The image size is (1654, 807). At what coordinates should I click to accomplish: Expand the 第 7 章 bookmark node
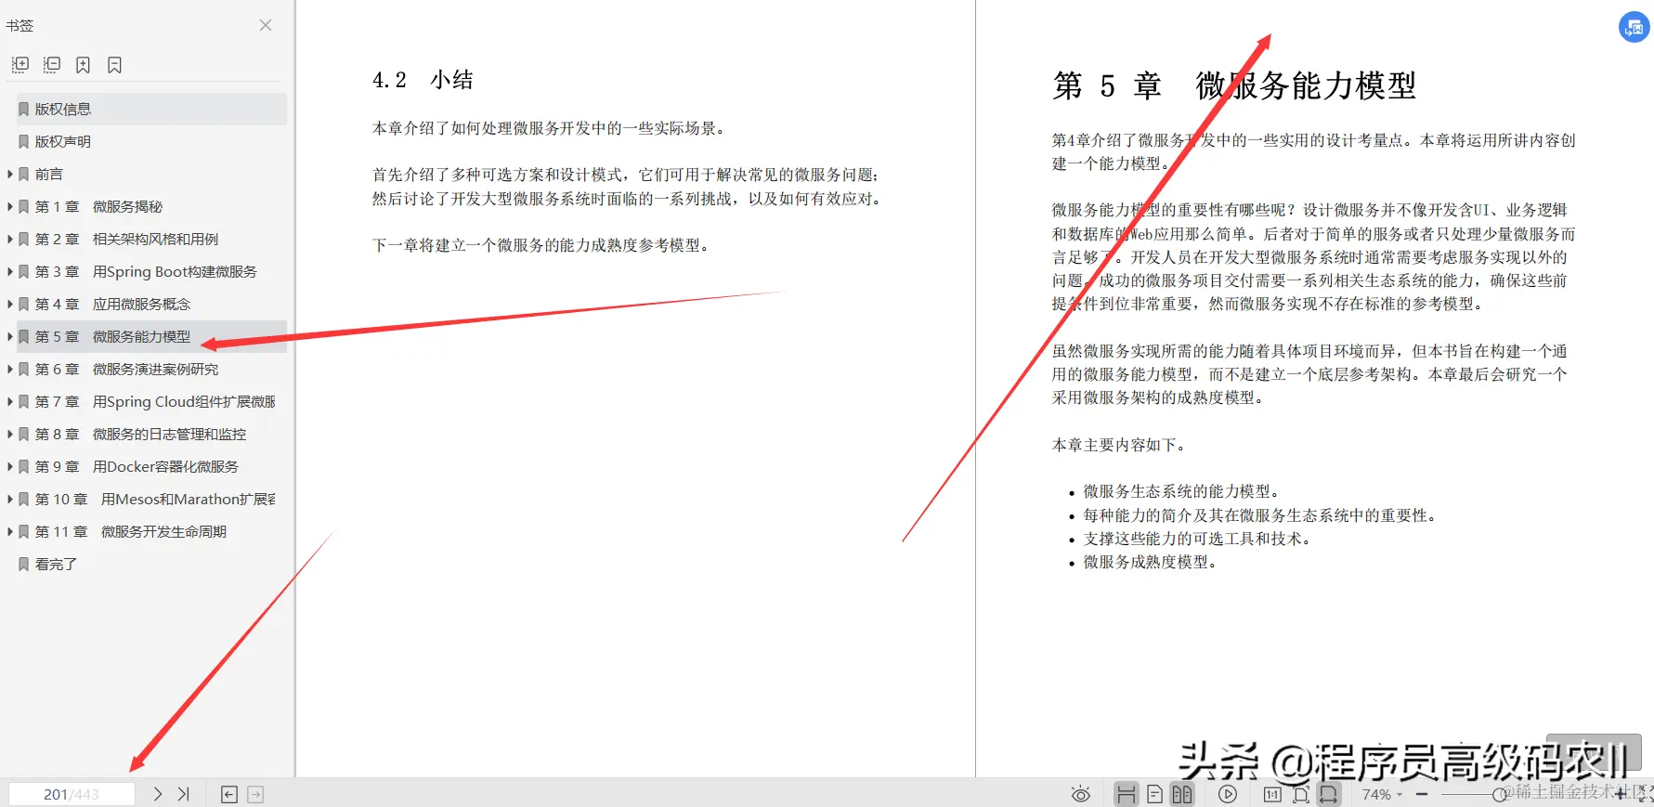click(10, 401)
